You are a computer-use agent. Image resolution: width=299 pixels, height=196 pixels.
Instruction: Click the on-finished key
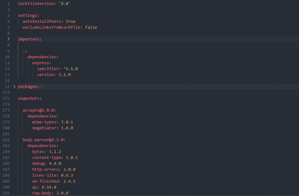[x=45, y=181]
